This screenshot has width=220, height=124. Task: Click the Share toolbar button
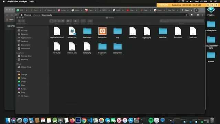(x=83, y=21)
